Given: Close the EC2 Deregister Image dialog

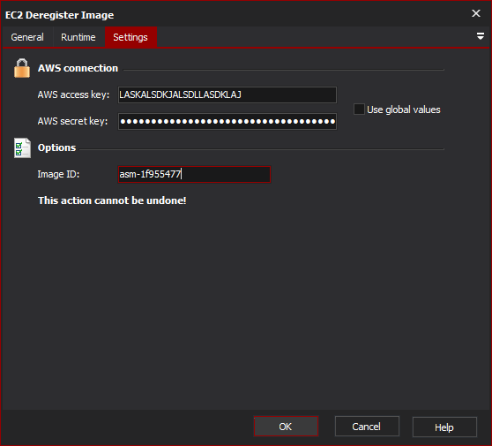Looking at the screenshot, I should (x=476, y=13).
